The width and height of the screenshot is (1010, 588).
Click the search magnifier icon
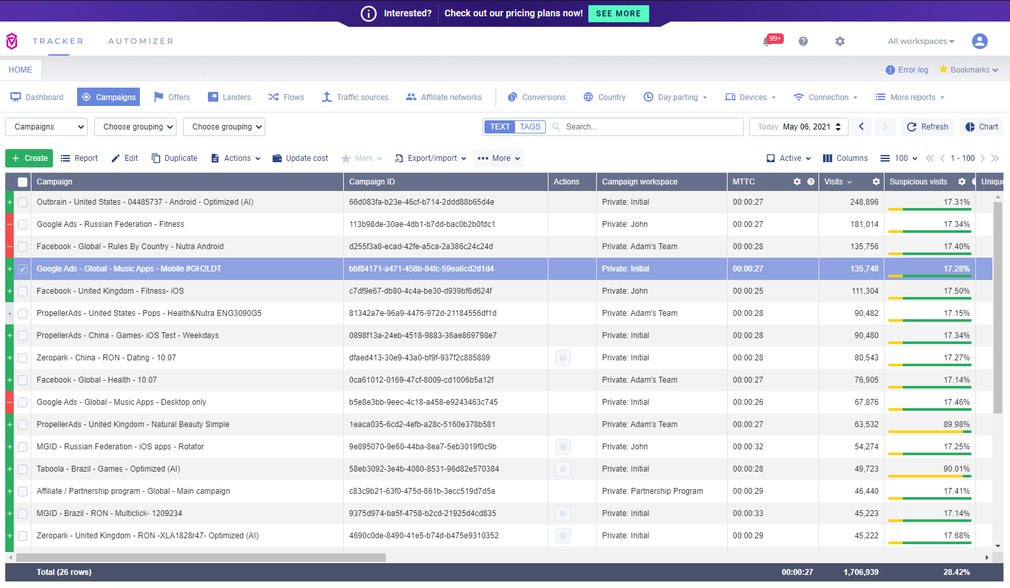(556, 127)
